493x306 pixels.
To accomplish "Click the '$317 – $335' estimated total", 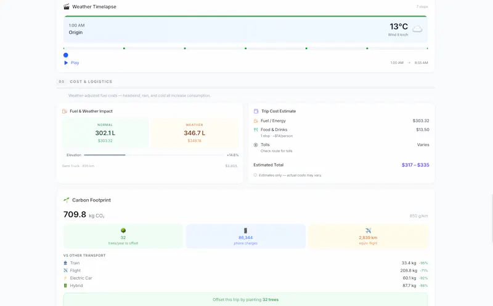I will coord(415,165).
